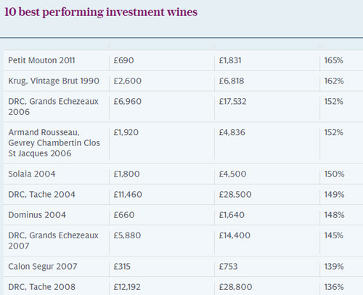Select DRC, Grands Echezeaux 2006 wine name
This screenshot has width=363, height=295.
(x=53, y=106)
